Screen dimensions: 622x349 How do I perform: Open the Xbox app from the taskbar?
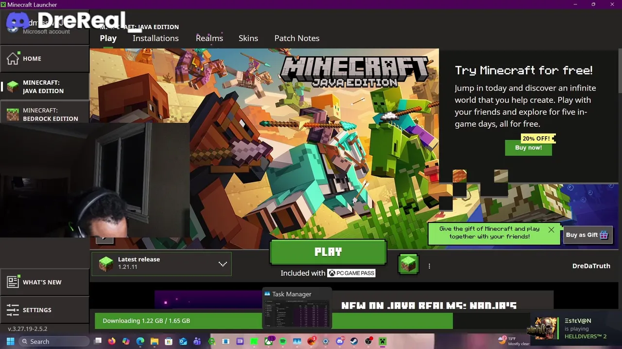coord(268,341)
